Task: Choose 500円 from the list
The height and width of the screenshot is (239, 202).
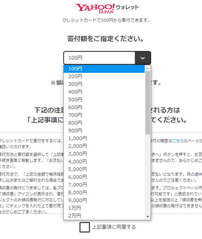Action: (x=104, y=100)
